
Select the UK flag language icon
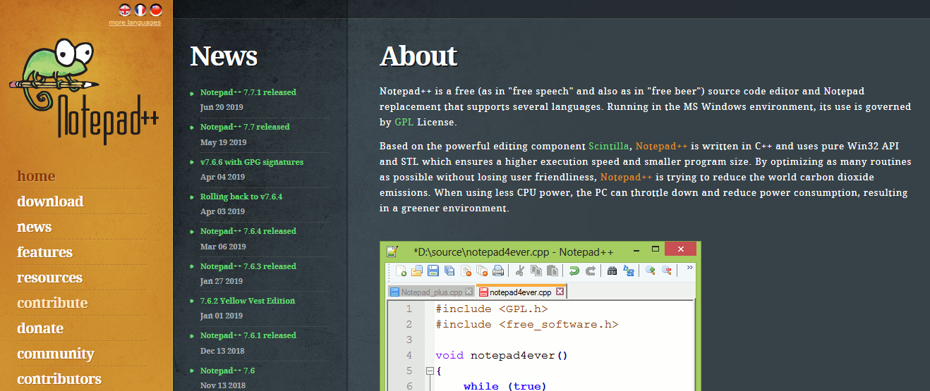[x=125, y=9]
